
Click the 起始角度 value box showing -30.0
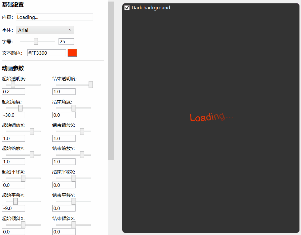click(x=13, y=115)
